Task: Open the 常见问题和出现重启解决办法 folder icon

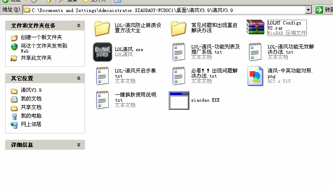Action: coord(179,28)
